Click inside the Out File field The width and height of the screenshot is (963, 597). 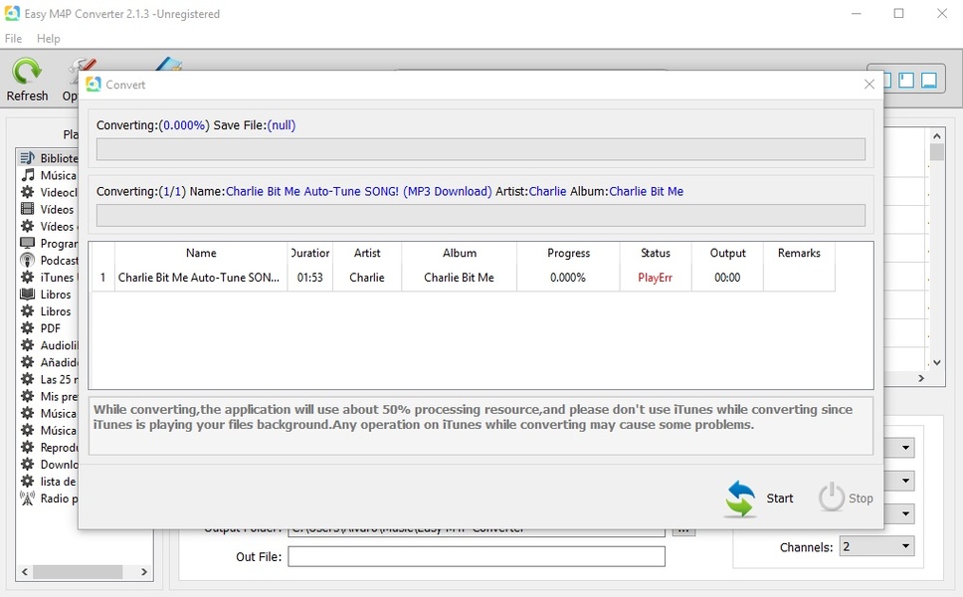coord(477,556)
